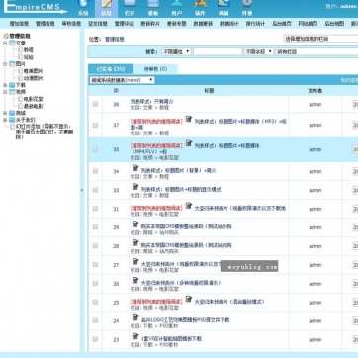This screenshot has height=358, width=358.
Task: Switch to the 已发布 (35) tab
Action: 111,69
